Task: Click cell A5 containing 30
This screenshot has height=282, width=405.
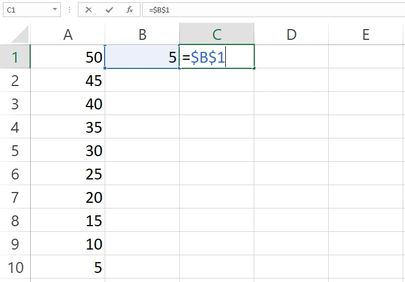Action: click(68, 150)
